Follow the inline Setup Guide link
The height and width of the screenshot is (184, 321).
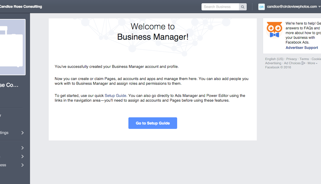point(115,96)
